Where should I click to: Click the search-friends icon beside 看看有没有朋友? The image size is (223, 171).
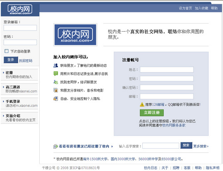coord(55,147)
